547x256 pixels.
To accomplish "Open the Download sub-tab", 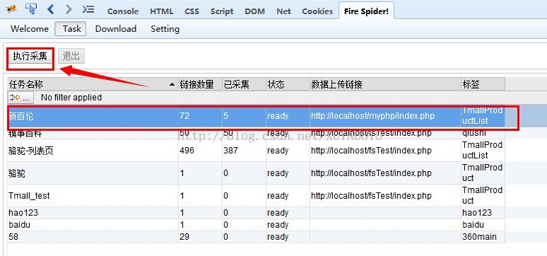I will point(116,28).
